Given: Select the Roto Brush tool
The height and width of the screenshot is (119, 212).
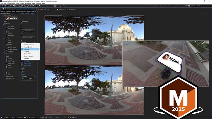Looking at the screenshot, I should (x=37, y=6).
